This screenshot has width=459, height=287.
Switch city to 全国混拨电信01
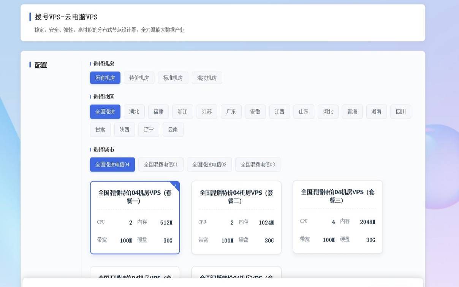(161, 164)
